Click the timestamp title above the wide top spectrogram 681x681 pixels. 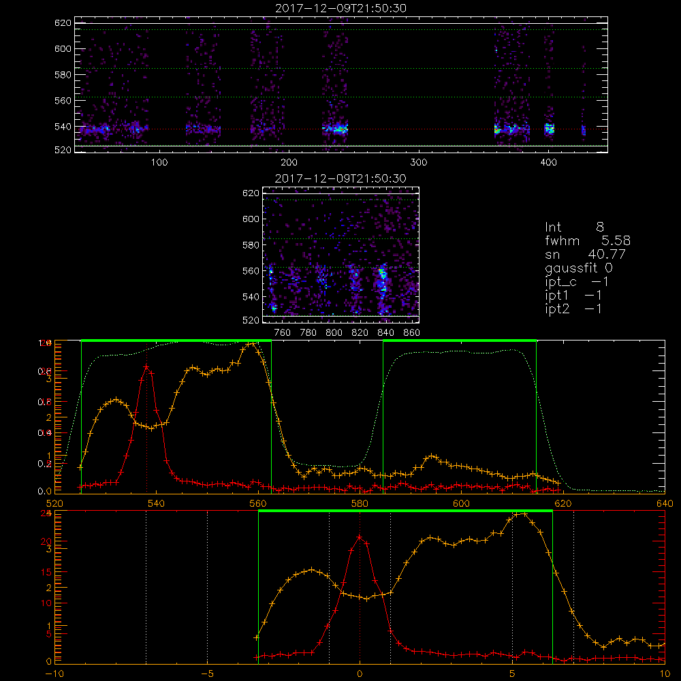[x=340, y=8]
